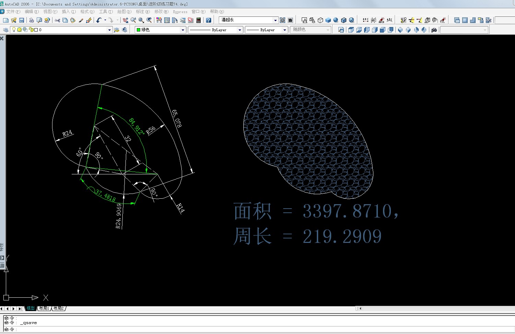Toggle layer 0 on/off light bulb
Image resolution: width=515 pixels, height=334 pixels.
(14, 30)
